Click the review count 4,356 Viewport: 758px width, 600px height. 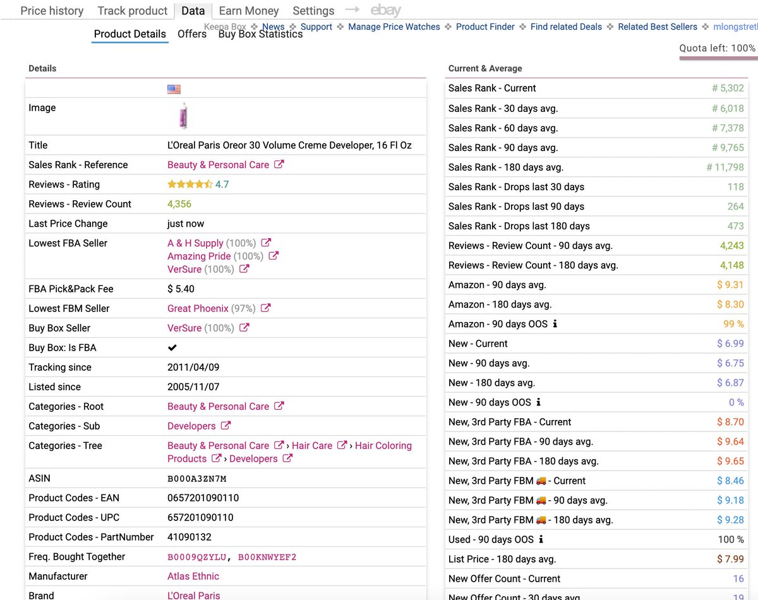(x=179, y=204)
